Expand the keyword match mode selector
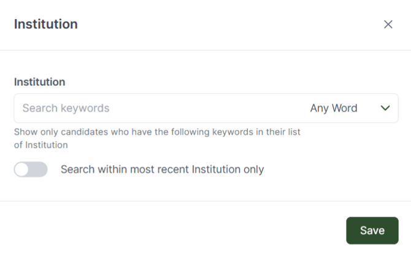The width and height of the screenshot is (411, 254). pos(350,109)
